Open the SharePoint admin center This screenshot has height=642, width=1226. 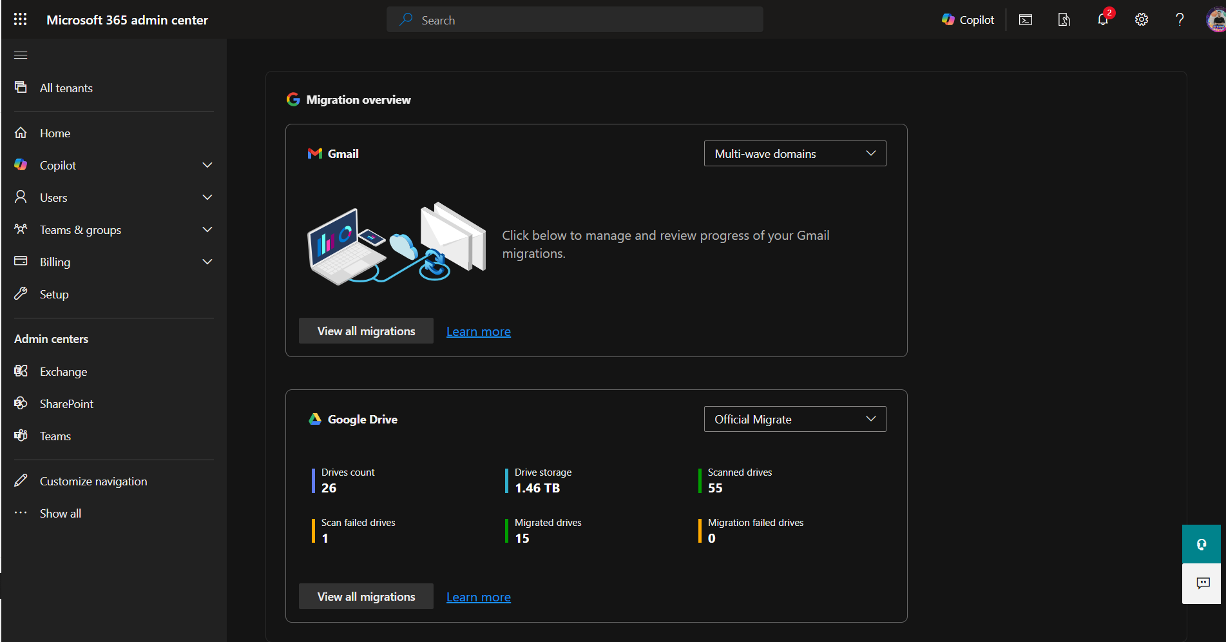pyautogui.click(x=66, y=404)
